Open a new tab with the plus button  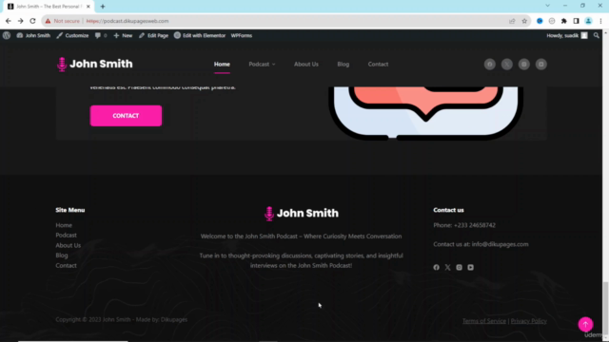103,7
